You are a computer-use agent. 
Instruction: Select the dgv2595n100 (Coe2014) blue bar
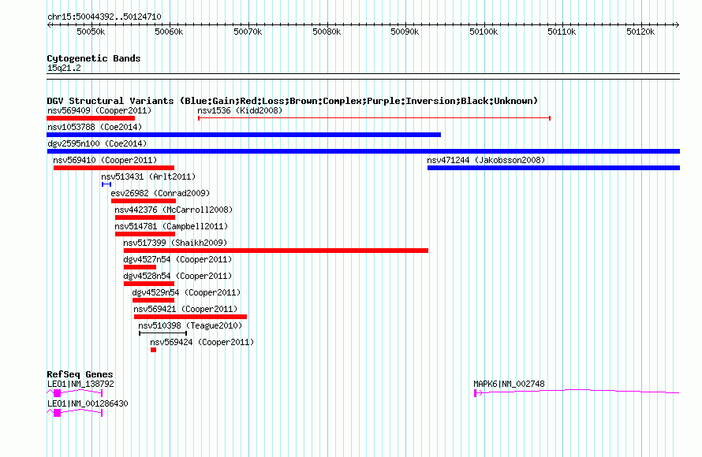(x=363, y=151)
